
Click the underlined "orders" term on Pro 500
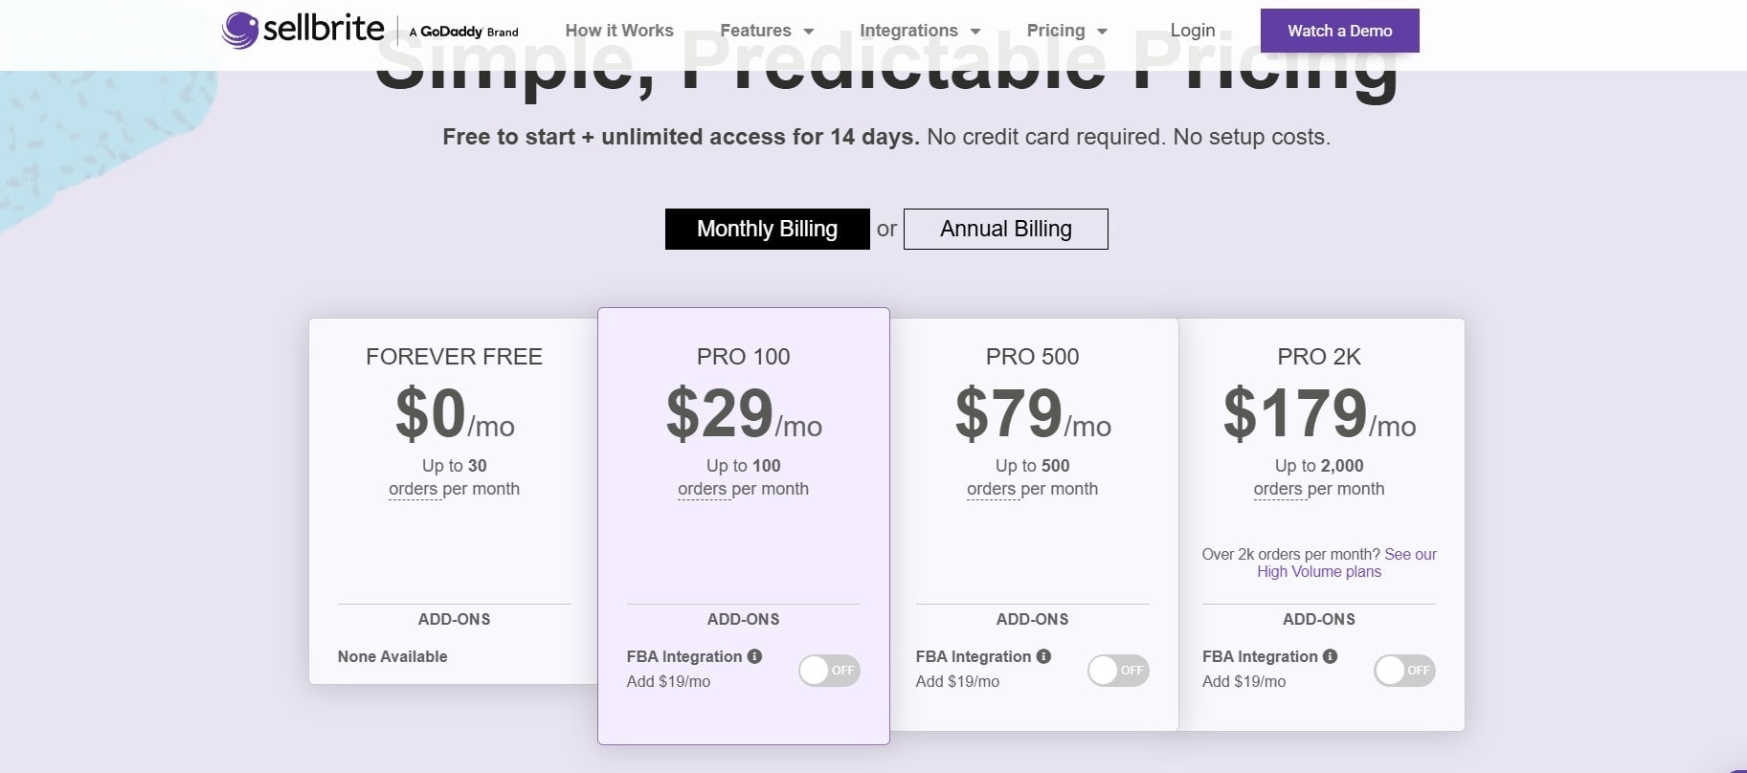point(994,488)
